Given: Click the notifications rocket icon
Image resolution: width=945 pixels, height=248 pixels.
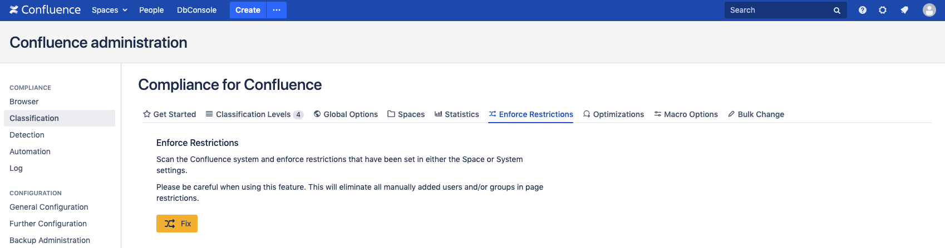Looking at the screenshot, I should pos(904,10).
